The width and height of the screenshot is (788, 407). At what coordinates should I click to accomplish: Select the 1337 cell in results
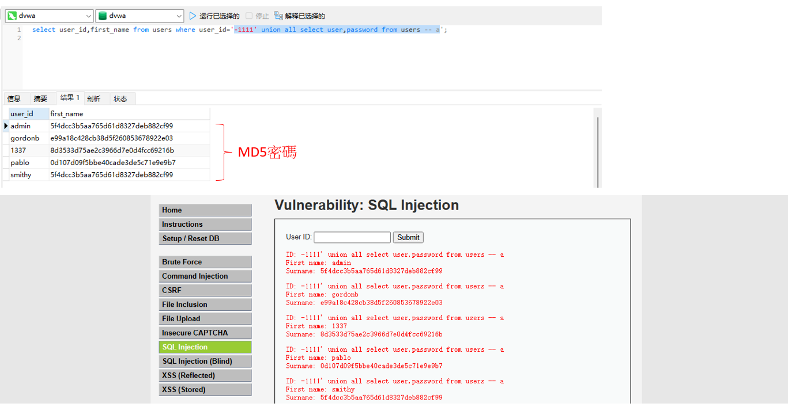click(x=29, y=150)
